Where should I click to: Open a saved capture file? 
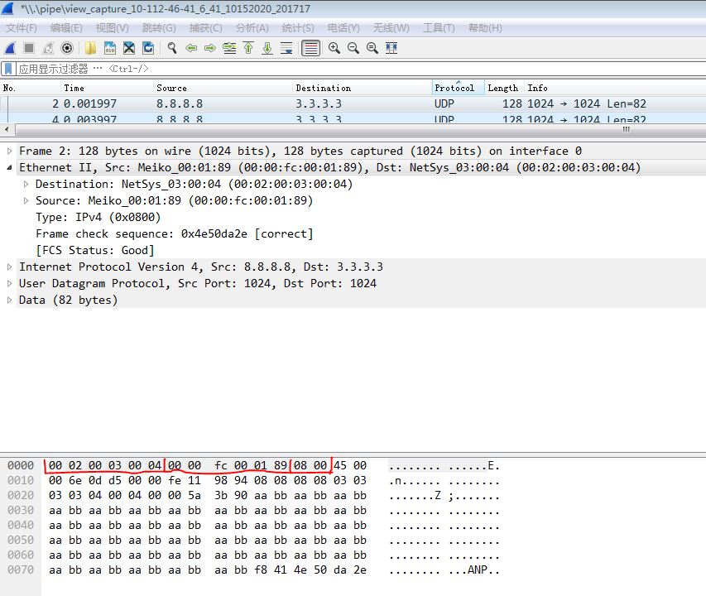(x=91, y=48)
